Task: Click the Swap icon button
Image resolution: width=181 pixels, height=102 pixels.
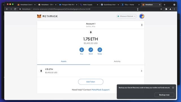Action: (100, 50)
